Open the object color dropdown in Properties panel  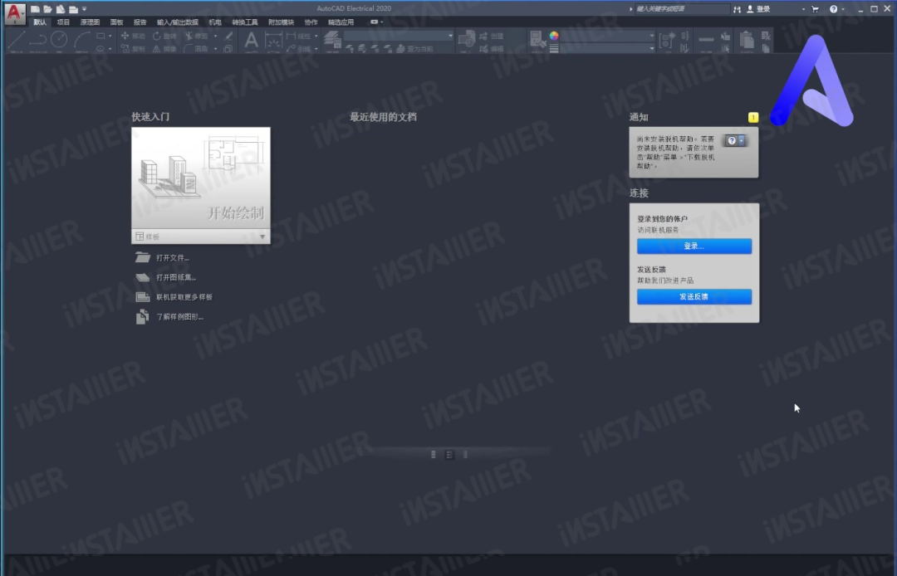tap(607, 36)
